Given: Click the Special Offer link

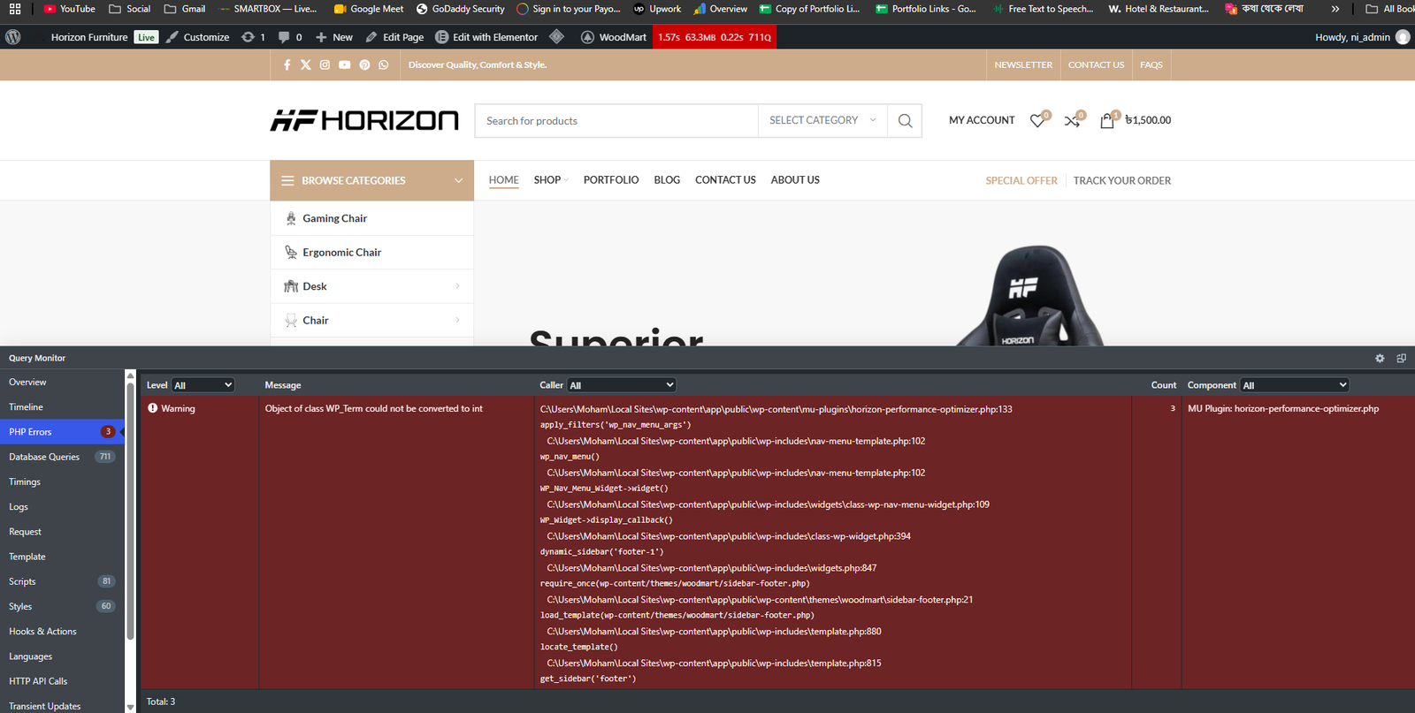Looking at the screenshot, I should coord(1021,180).
